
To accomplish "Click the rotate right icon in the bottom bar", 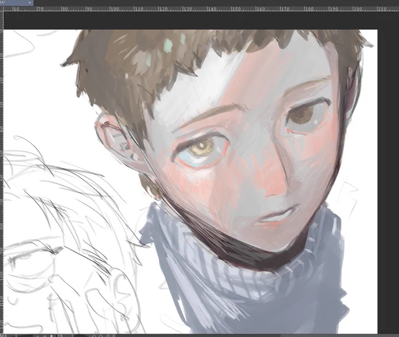I will [101, 336].
